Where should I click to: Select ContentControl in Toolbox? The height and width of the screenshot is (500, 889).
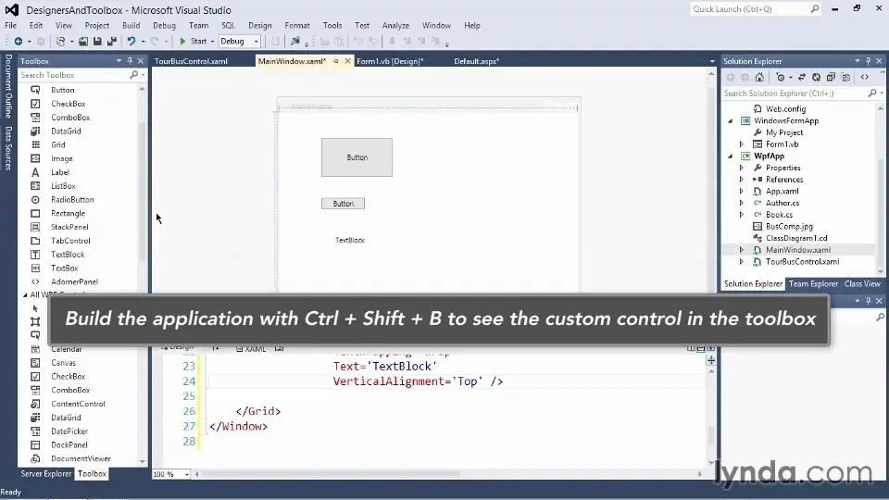(x=80, y=404)
